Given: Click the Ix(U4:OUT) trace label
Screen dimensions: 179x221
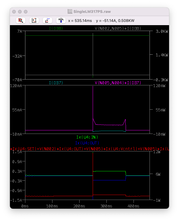Looking at the screenshot, I should (87, 143).
